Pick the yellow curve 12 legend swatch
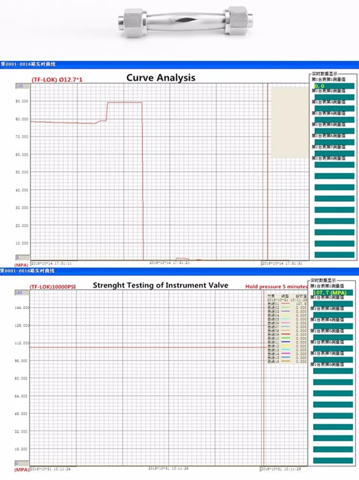359x480 pixels. coord(285,345)
